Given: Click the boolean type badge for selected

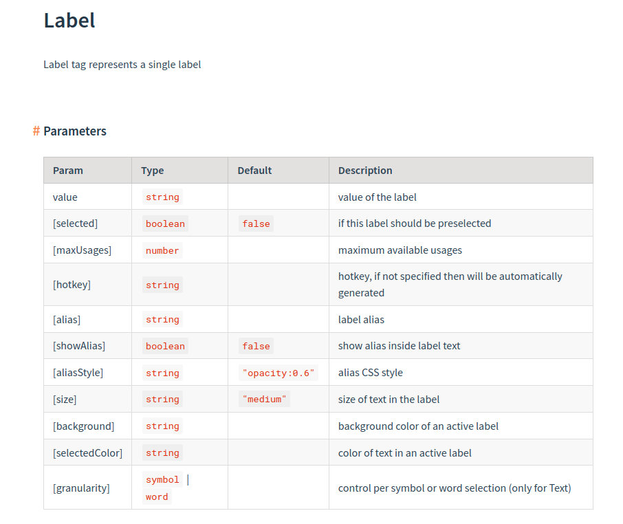Looking at the screenshot, I should click(x=165, y=223).
